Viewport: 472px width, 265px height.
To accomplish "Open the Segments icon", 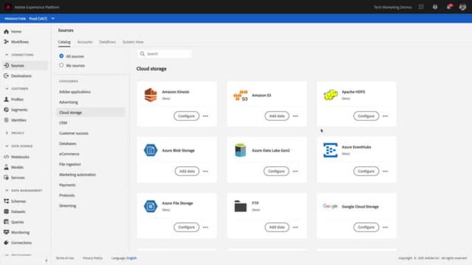I will coord(6,110).
